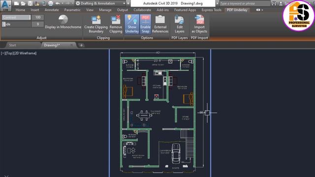Click the Undo arrow icon
Image resolution: width=315 pixels, height=177 pixels.
point(58,3)
